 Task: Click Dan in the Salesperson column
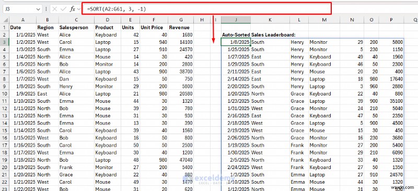click(x=76, y=79)
